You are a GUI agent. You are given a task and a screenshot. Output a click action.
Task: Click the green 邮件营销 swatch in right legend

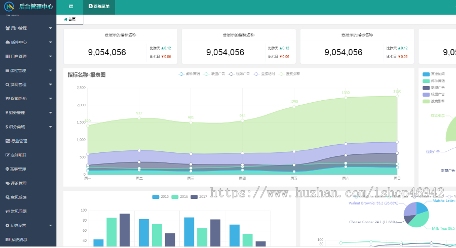(x=426, y=81)
